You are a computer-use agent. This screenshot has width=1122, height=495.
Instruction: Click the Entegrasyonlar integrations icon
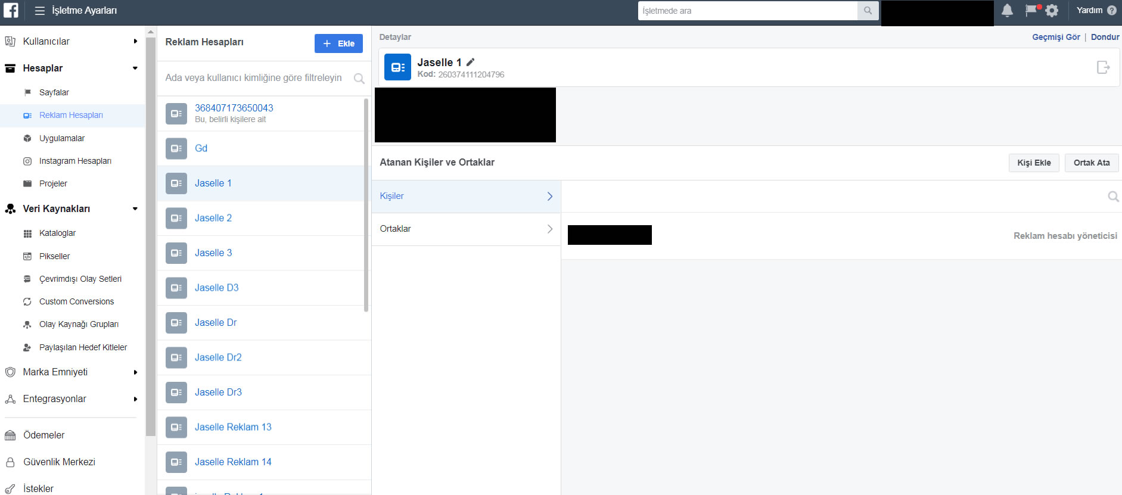(10, 399)
